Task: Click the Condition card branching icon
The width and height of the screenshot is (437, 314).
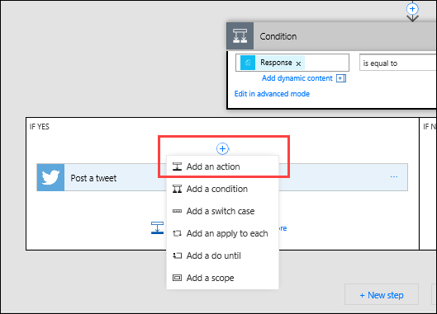Action: [240, 36]
